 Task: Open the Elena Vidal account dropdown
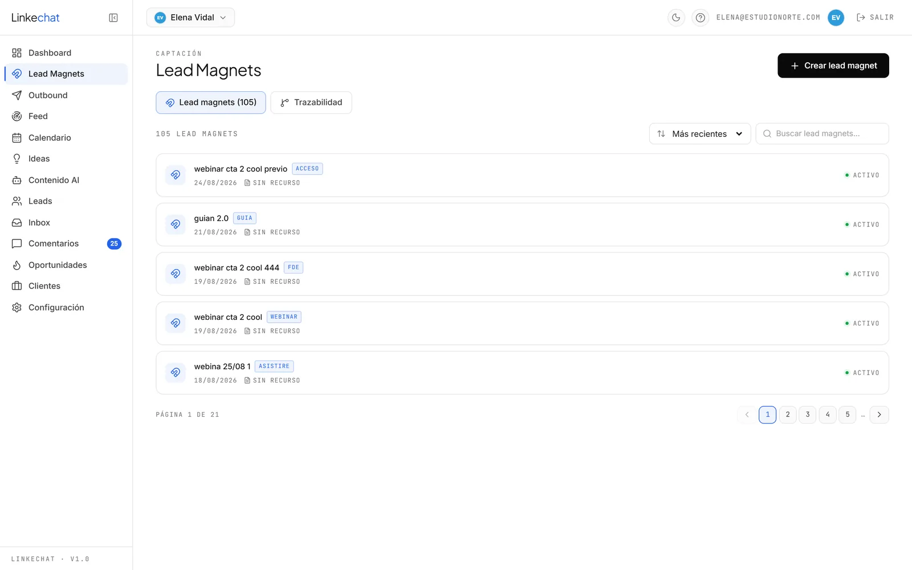[x=190, y=18]
